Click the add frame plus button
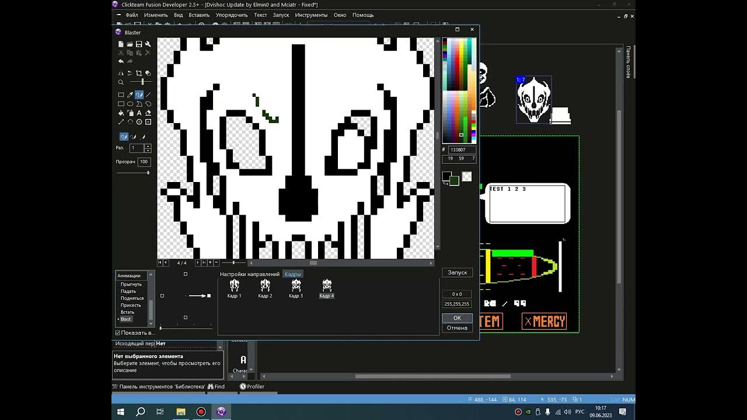 tap(210, 263)
